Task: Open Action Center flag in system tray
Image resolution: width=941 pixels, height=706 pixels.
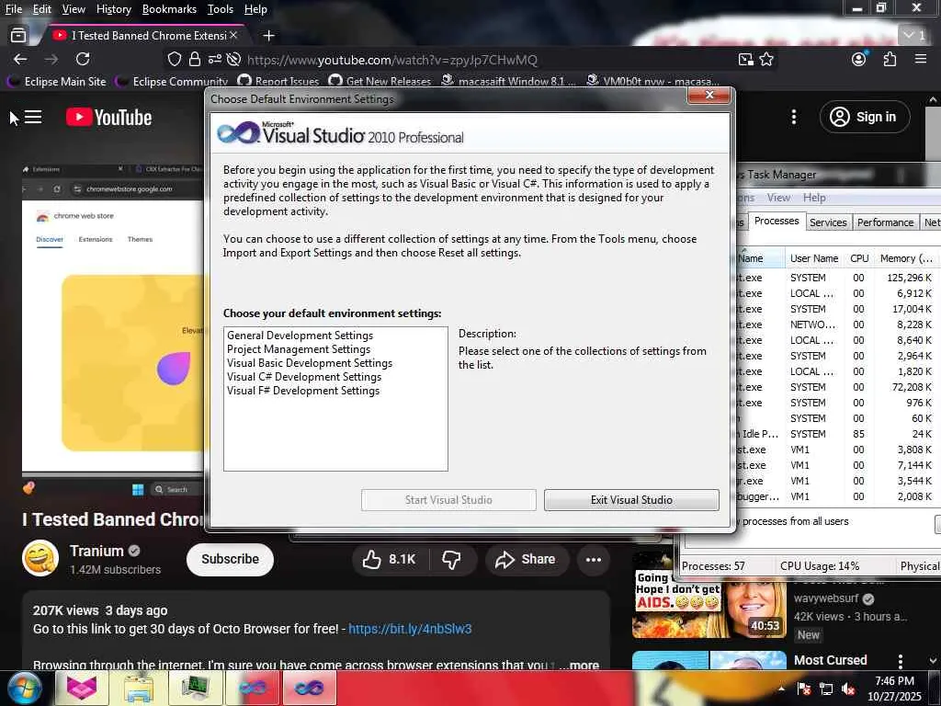Action: tap(804, 689)
